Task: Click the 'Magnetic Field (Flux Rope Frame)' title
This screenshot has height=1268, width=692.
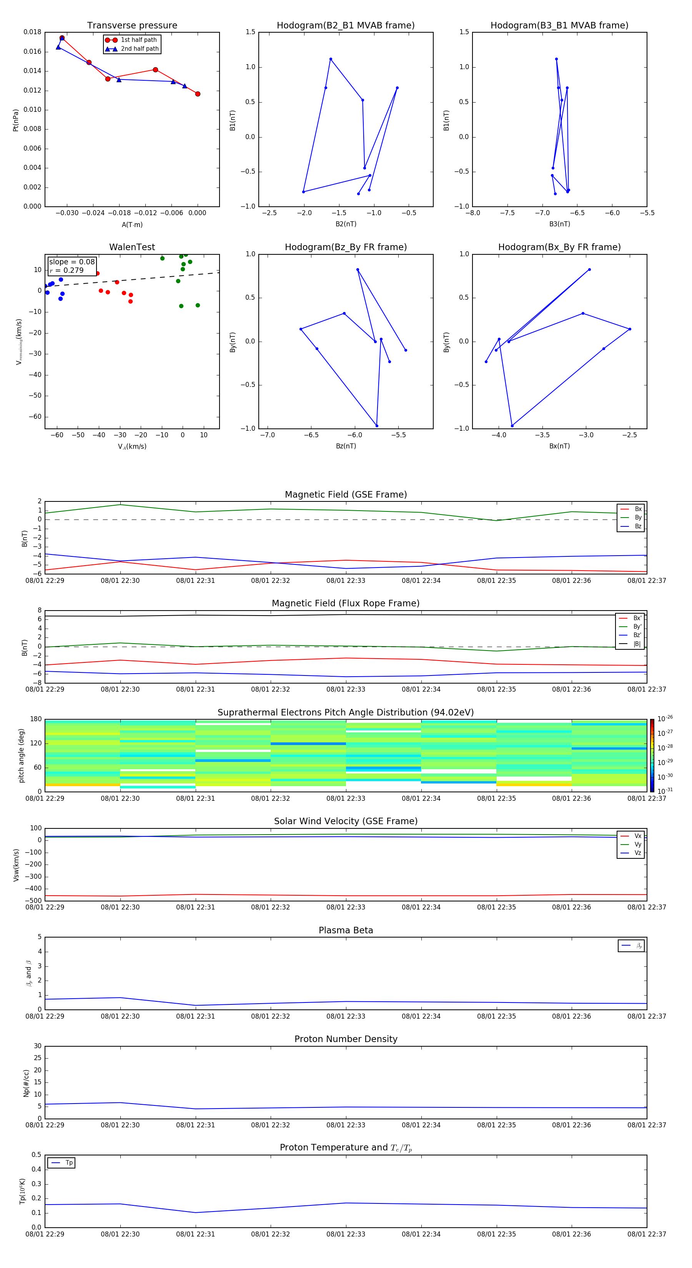Action: click(x=346, y=604)
